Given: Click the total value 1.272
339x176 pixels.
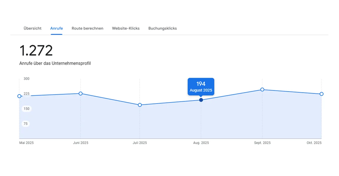Looking at the screenshot, I should [36, 50].
